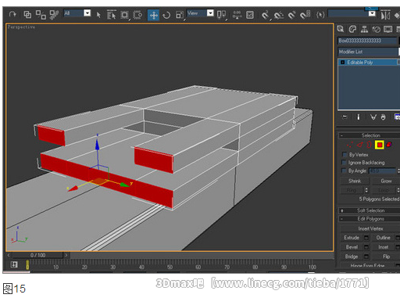This screenshot has height=298, width=400.
Task: Open Edit Named Selection Sets
Action: [x=320, y=15]
